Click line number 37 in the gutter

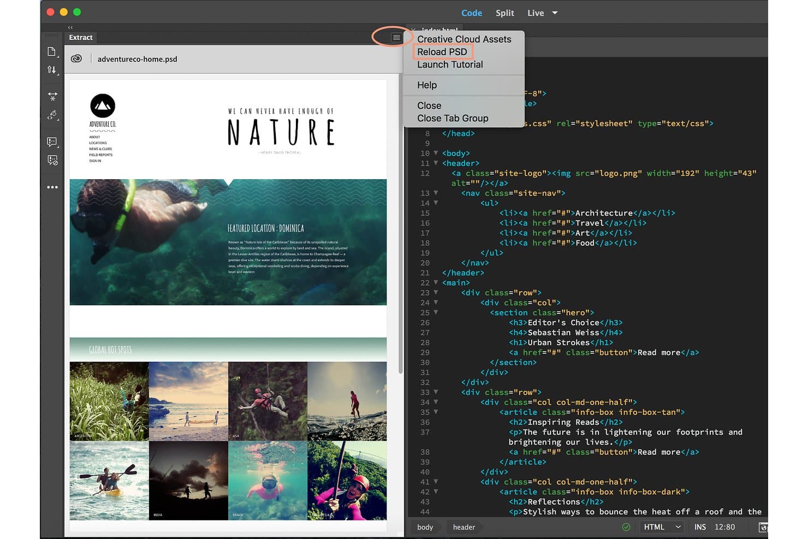point(425,432)
